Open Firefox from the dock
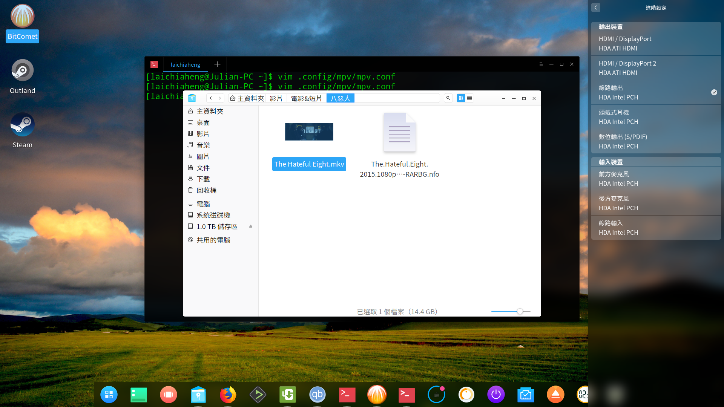Screen dimensions: 724x407 (228, 395)
